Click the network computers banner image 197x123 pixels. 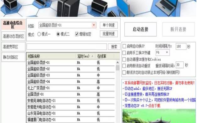coord(99,8)
